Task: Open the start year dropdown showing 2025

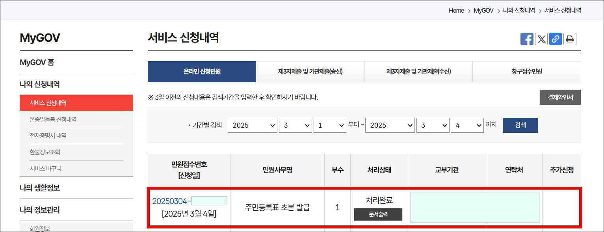Action: coord(253,125)
